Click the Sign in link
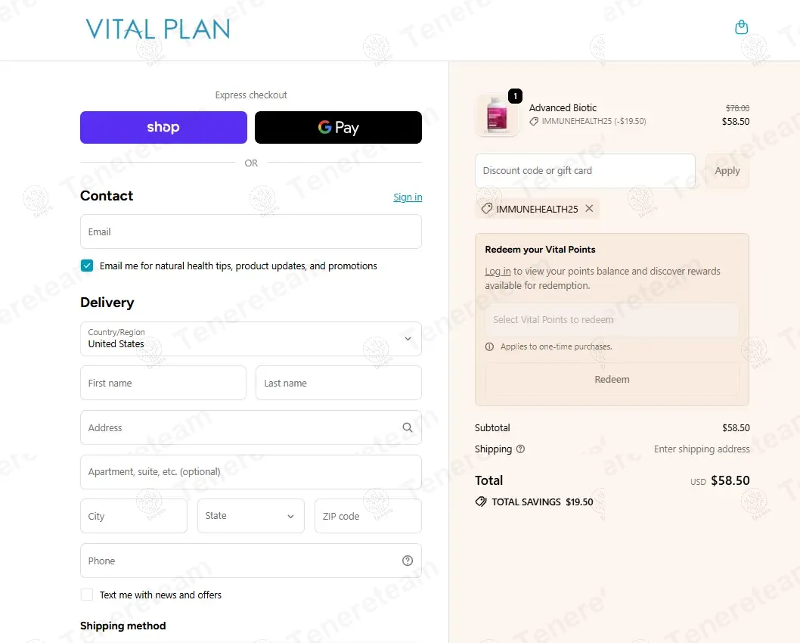This screenshot has width=800, height=643. (x=408, y=197)
